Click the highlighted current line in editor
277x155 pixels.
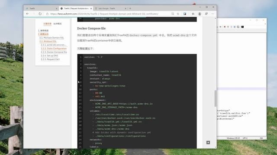[242, 89]
